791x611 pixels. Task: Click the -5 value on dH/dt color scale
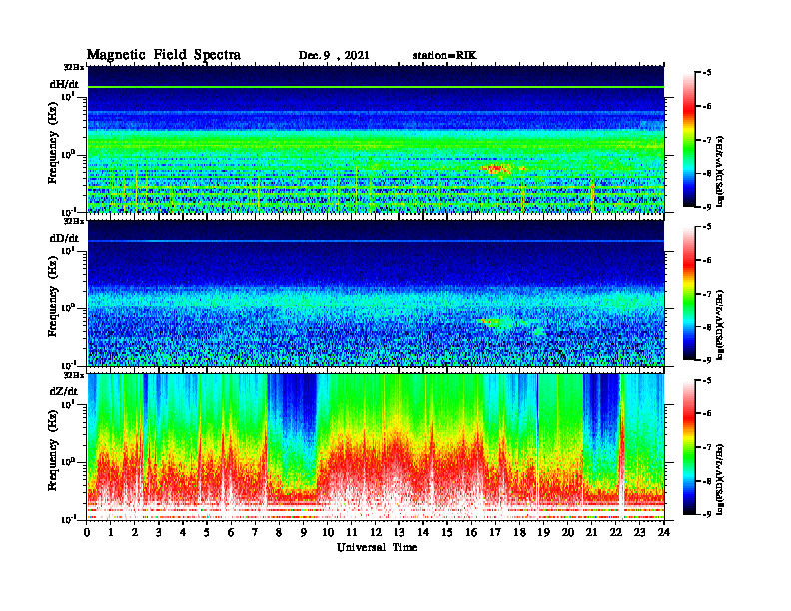click(x=707, y=73)
